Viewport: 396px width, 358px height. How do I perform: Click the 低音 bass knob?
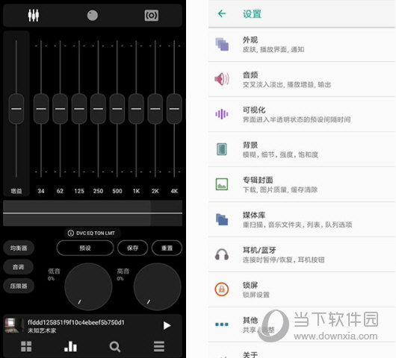pyautogui.click(x=88, y=286)
